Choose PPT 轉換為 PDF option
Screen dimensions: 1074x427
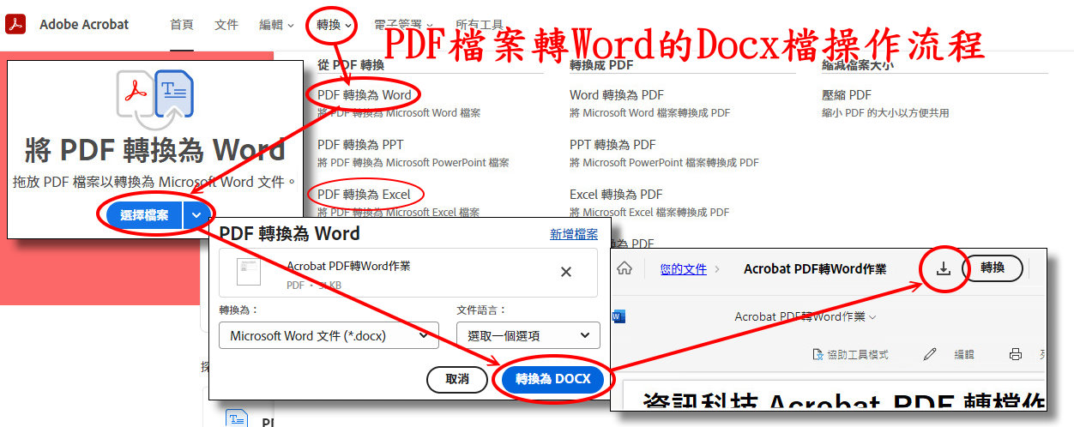coord(612,145)
